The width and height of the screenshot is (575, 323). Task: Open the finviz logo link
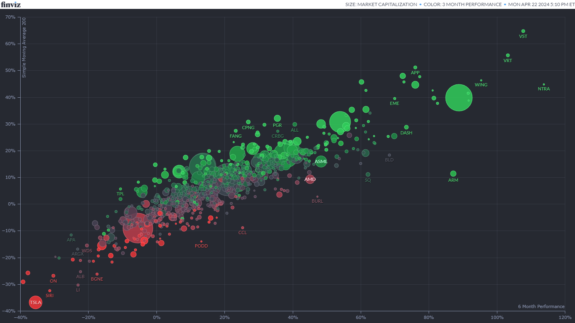(x=11, y=4)
